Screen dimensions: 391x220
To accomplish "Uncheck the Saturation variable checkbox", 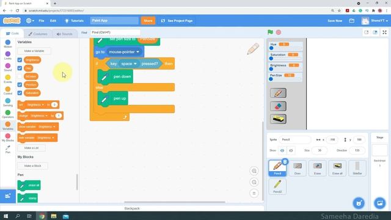I will pyautogui.click(x=20, y=93).
